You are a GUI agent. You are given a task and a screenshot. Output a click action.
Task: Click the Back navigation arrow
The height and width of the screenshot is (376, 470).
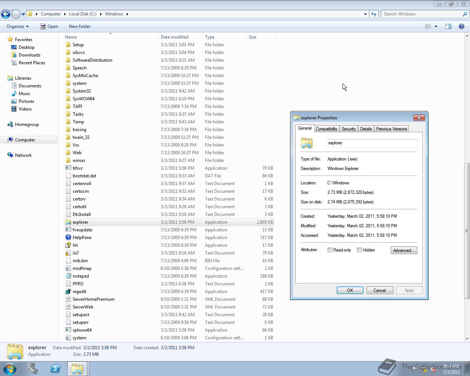(6, 14)
